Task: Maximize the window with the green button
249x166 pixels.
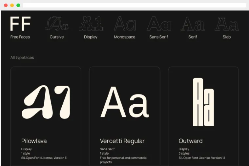Action: pos(18,5)
